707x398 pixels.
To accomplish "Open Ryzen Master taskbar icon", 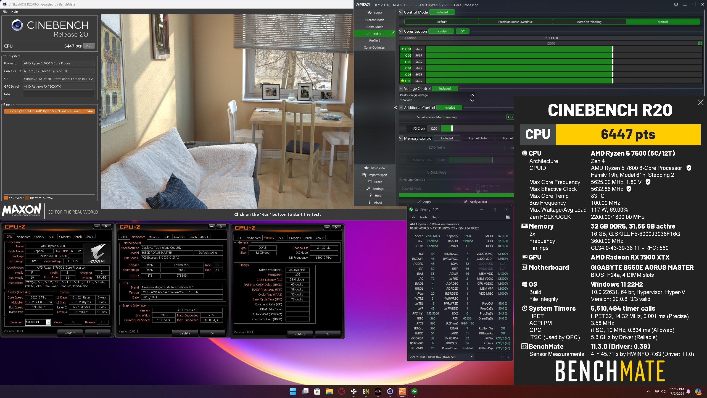I will coord(378,391).
